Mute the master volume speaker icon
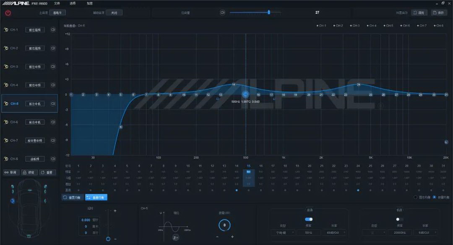The image size is (453, 245). (x=222, y=13)
